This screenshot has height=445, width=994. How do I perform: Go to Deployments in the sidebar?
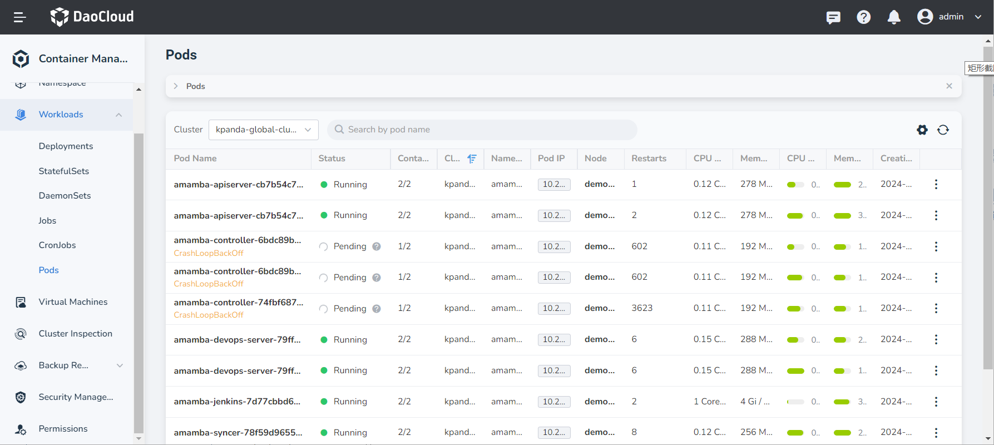coord(66,146)
